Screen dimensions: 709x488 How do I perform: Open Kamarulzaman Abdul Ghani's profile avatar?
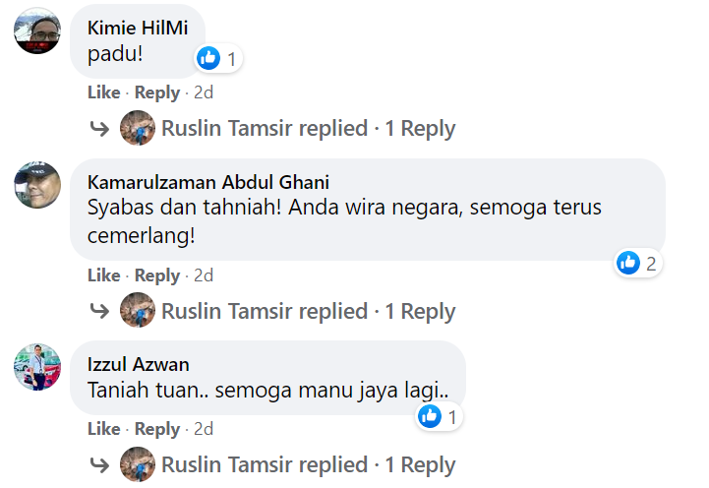tap(38, 184)
